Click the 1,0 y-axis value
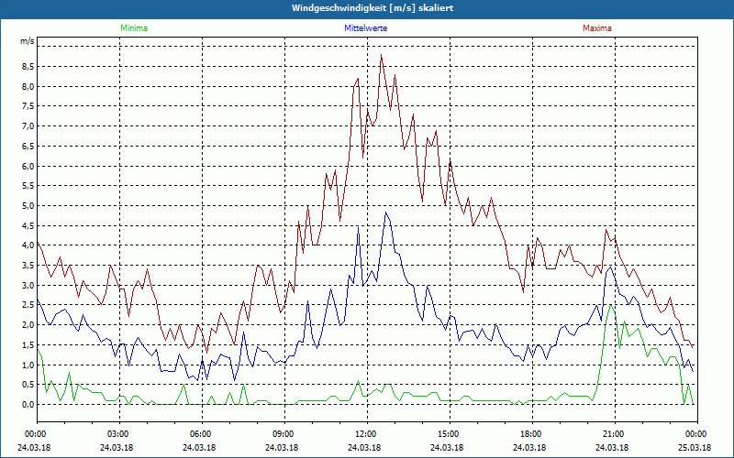Image resolution: width=734 pixels, height=458 pixels. pyautogui.click(x=28, y=365)
